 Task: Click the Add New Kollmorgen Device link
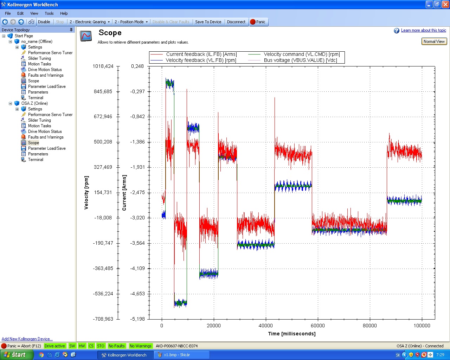27,339
